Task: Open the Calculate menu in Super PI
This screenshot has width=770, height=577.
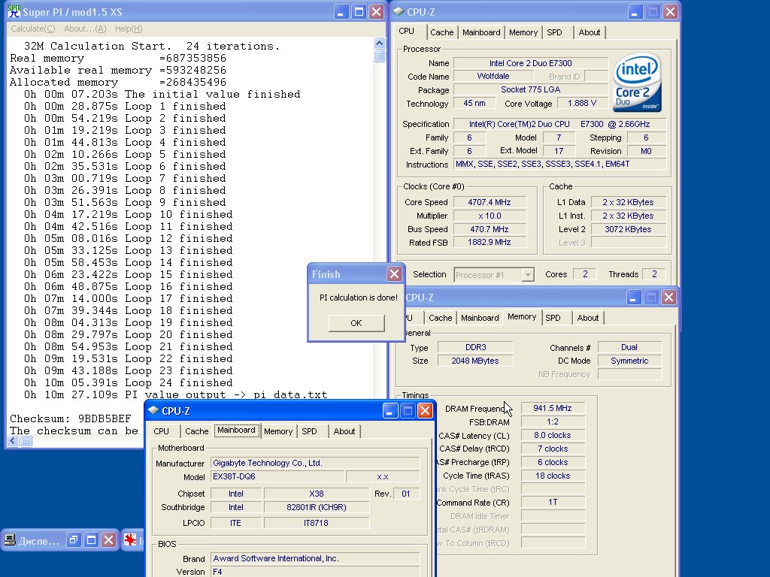Action: 33,29
